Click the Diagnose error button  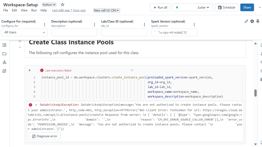(45, 136)
